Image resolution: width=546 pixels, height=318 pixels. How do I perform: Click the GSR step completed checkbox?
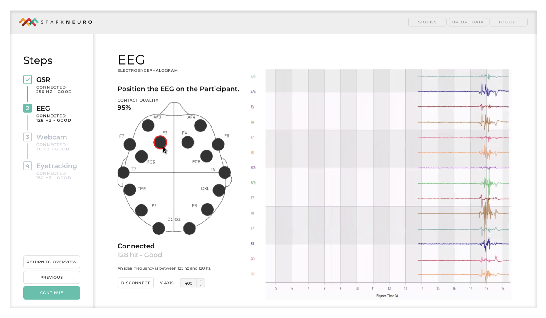point(28,79)
